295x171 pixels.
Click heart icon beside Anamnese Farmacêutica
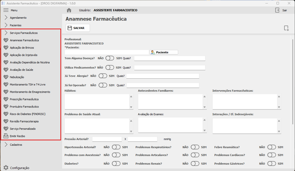[6, 40]
